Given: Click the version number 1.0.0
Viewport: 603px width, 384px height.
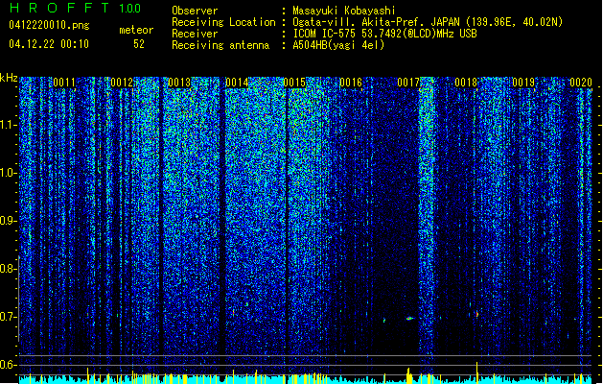Looking at the screenshot, I should [129, 9].
